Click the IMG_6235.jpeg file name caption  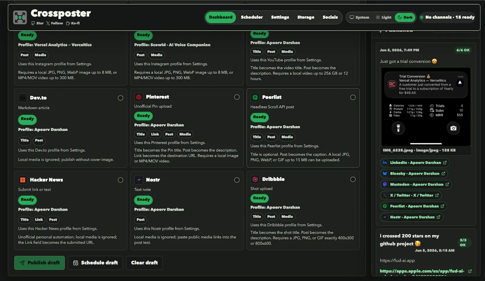click(x=419, y=150)
